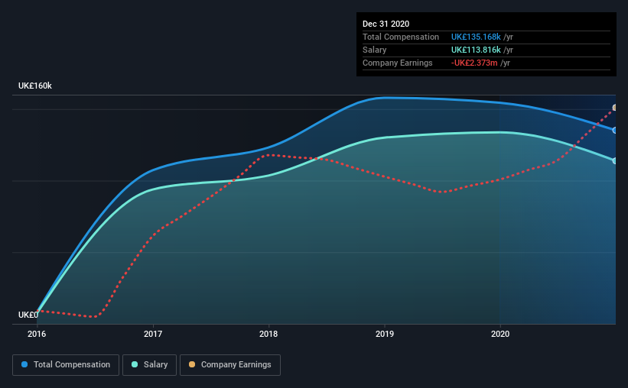Image resolution: width=628 pixels, height=388 pixels.
Task: Click the Company Earnings tooltip row label
Action: (x=397, y=63)
